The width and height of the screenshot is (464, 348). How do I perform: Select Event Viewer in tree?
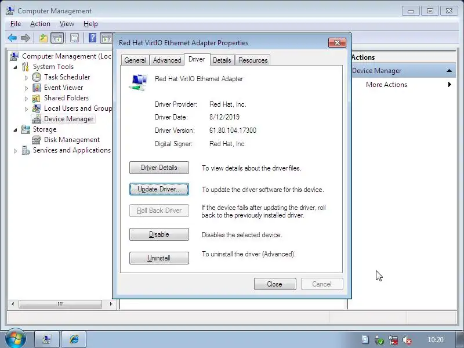tap(64, 88)
